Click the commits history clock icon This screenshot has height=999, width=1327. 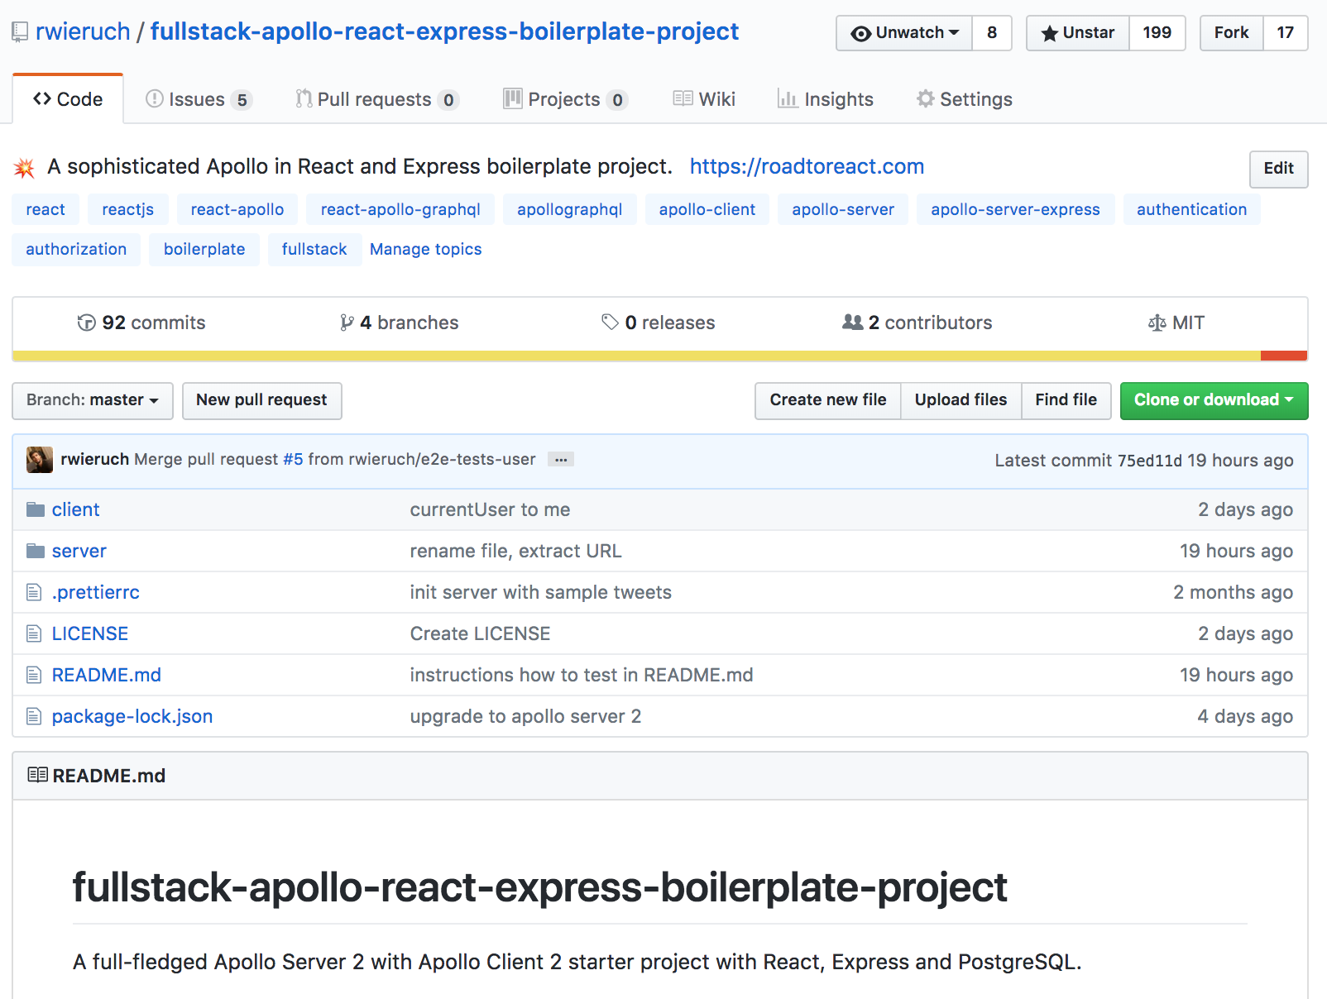coord(86,323)
